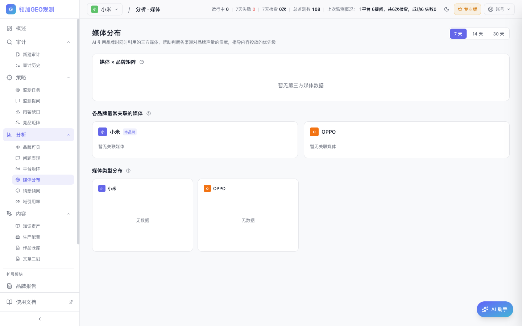
Task: Open the 监测任务 item
Action: (x=43, y=90)
